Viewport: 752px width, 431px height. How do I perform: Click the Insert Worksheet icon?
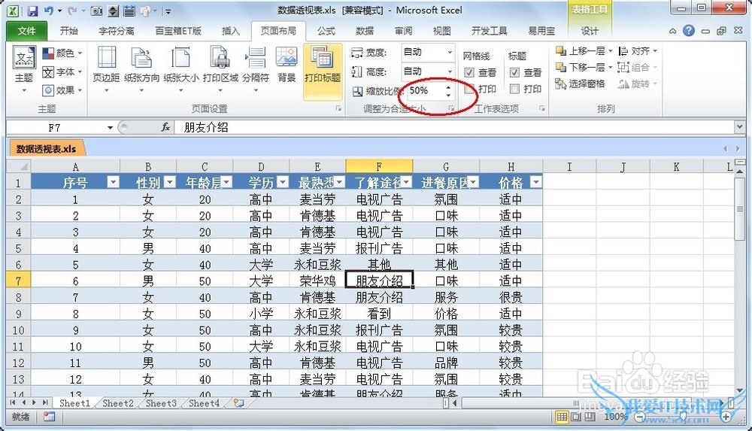(x=238, y=403)
